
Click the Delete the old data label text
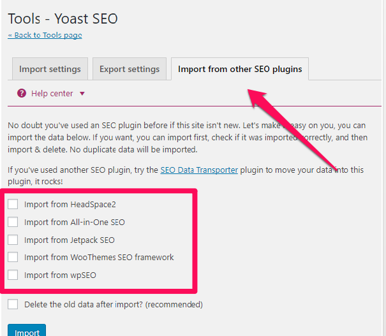(114, 305)
